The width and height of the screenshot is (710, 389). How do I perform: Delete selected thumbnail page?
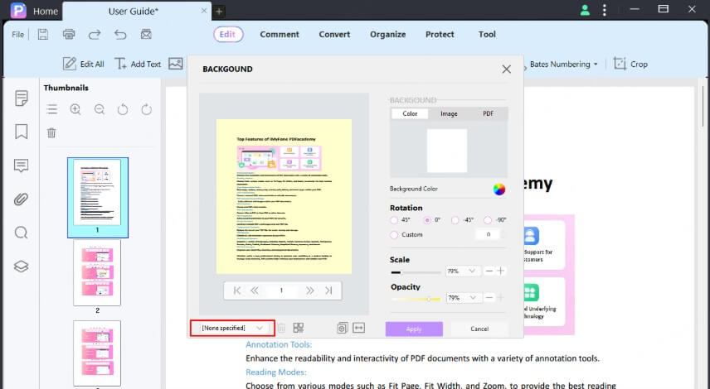(51, 132)
